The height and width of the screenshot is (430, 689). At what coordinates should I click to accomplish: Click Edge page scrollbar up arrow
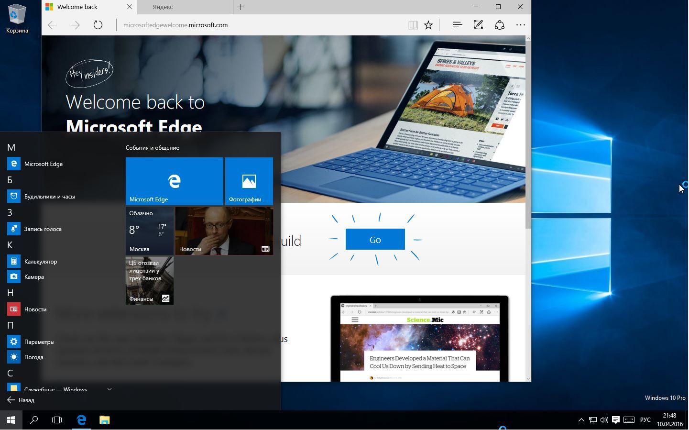pos(528,38)
